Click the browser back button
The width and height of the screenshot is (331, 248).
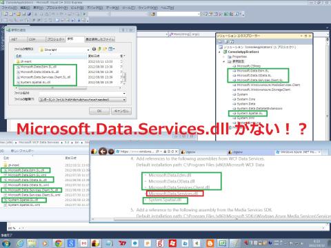pyautogui.click(x=103, y=152)
